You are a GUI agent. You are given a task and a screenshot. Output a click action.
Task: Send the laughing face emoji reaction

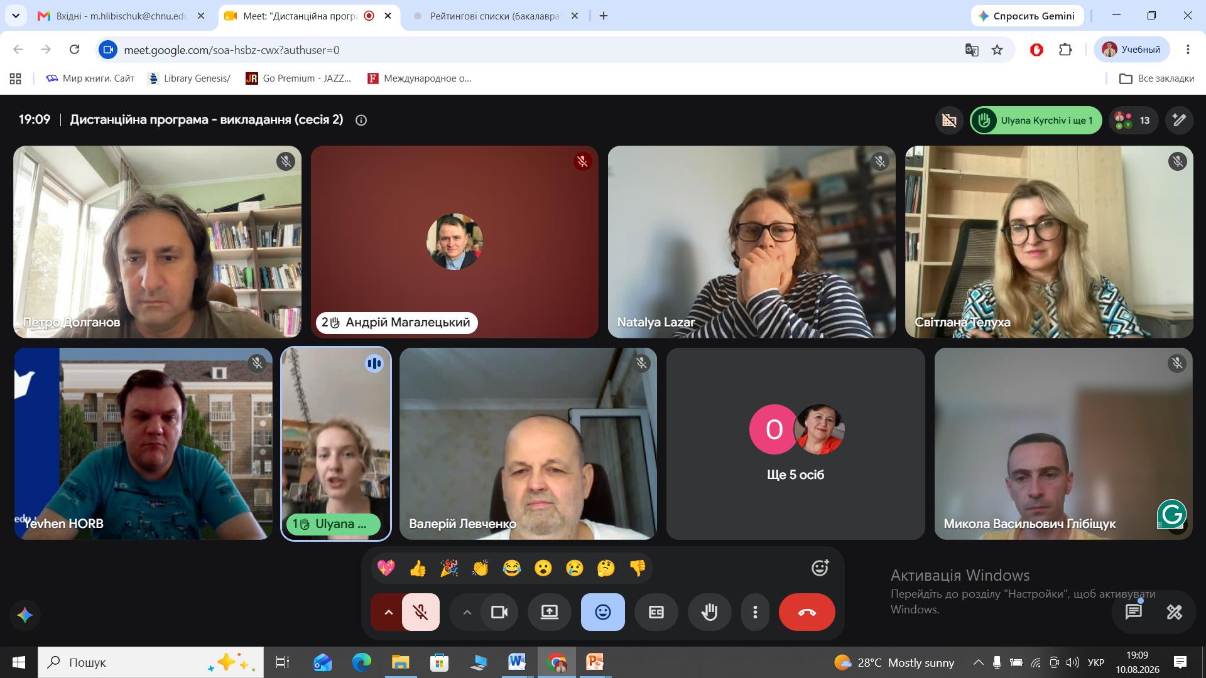click(512, 568)
